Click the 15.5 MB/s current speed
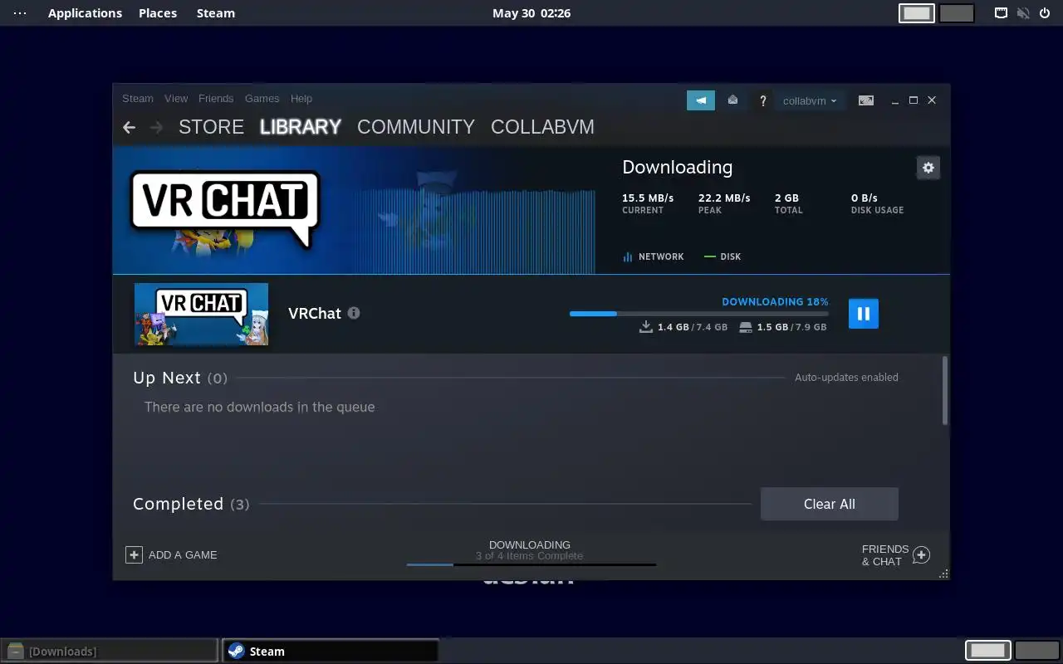Image resolution: width=1063 pixels, height=664 pixels. [648, 198]
